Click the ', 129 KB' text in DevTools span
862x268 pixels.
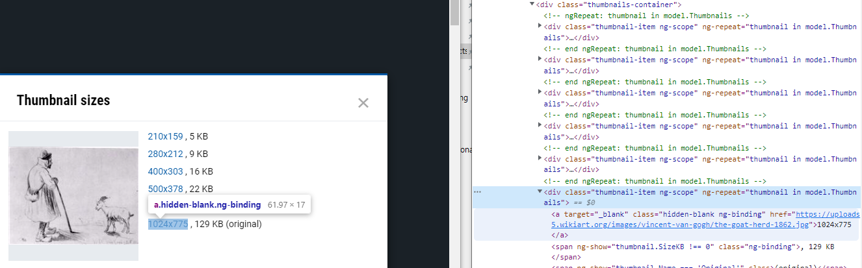tap(818, 247)
